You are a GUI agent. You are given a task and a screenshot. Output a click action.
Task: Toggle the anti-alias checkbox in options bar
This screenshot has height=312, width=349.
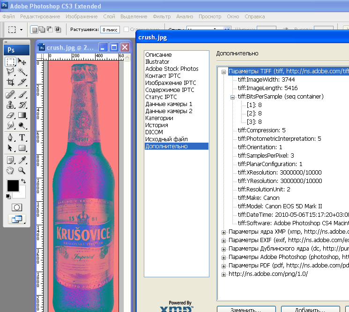coord(126,29)
